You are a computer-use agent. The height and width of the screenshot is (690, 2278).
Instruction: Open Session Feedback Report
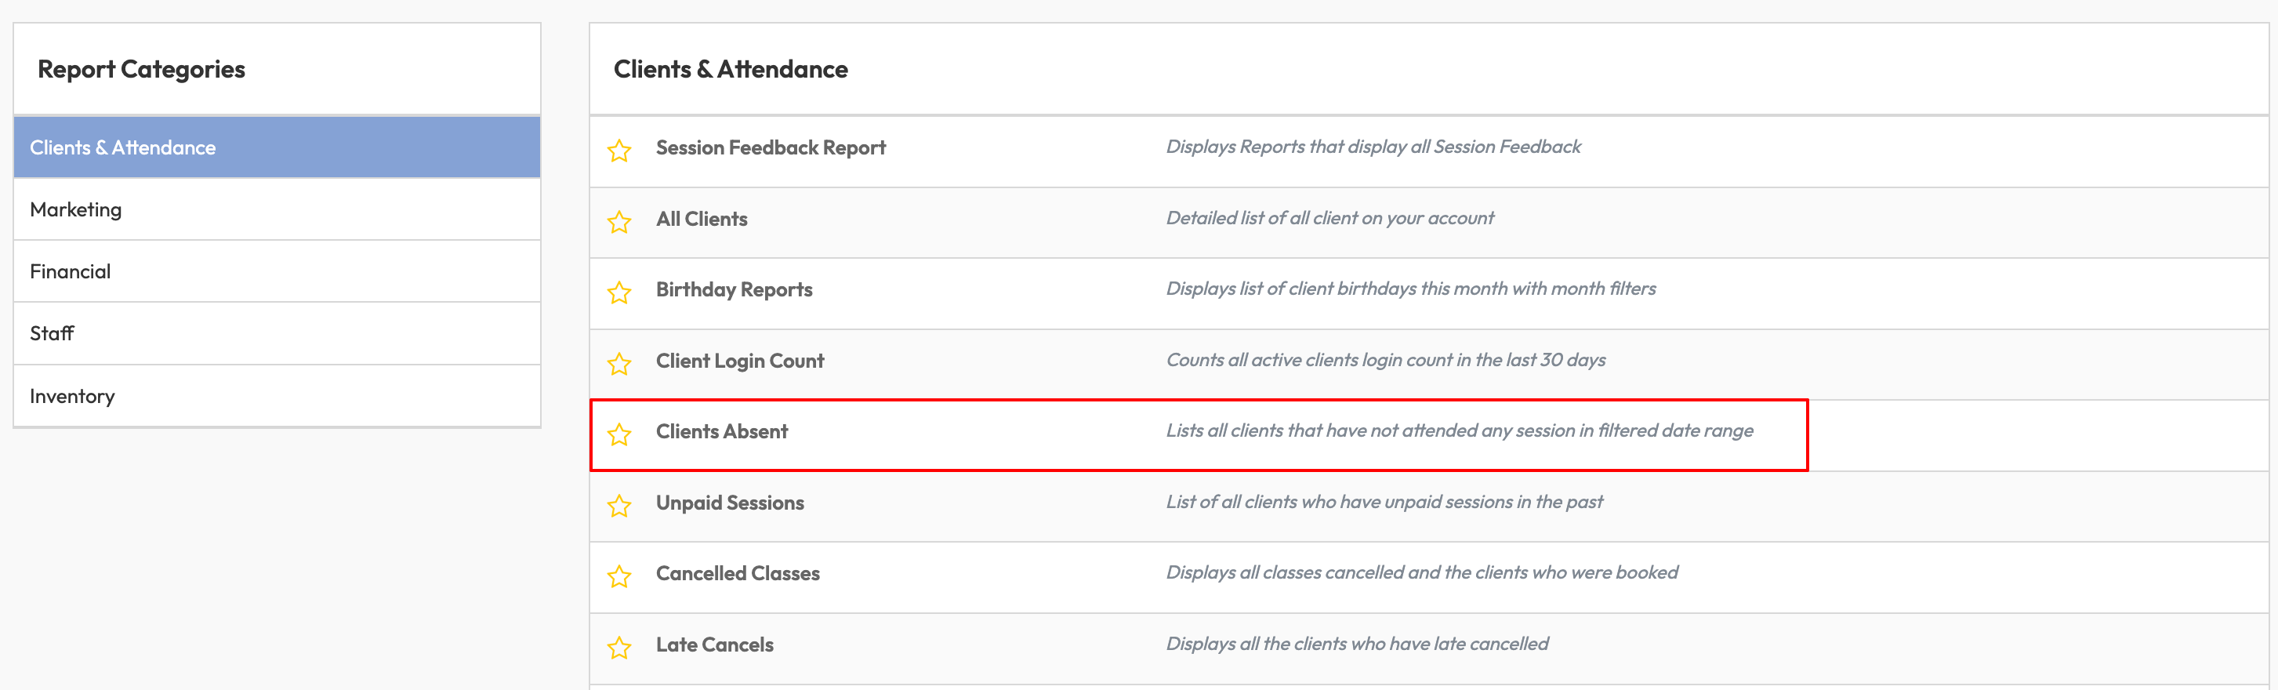(x=771, y=147)
